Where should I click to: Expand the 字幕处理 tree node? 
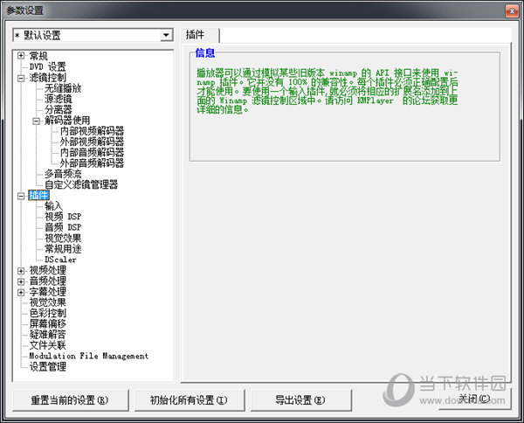[x=21, y=292]
